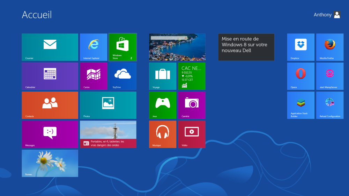Image resolution: width=349 pixels, height=196 pixels.
Task: Open the Vidéo tile
Action: click(192, 134)
